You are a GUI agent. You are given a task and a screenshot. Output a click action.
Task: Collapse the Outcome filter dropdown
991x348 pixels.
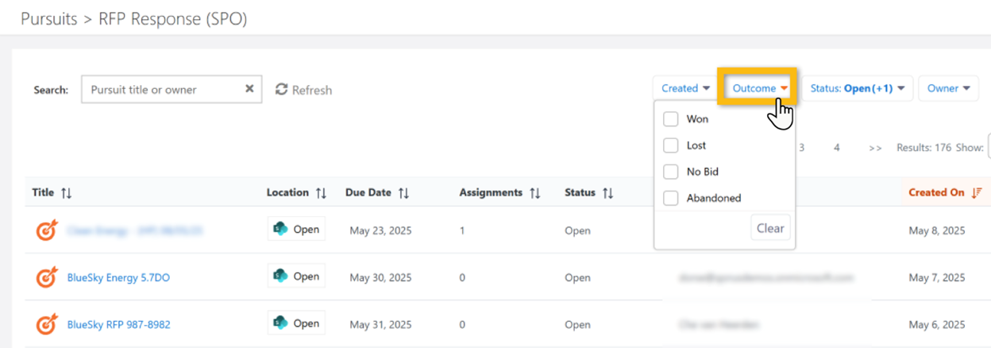759,88
